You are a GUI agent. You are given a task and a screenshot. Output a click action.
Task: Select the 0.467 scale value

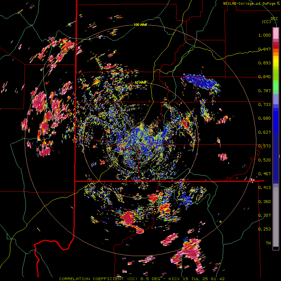click(x=264, y=174)
